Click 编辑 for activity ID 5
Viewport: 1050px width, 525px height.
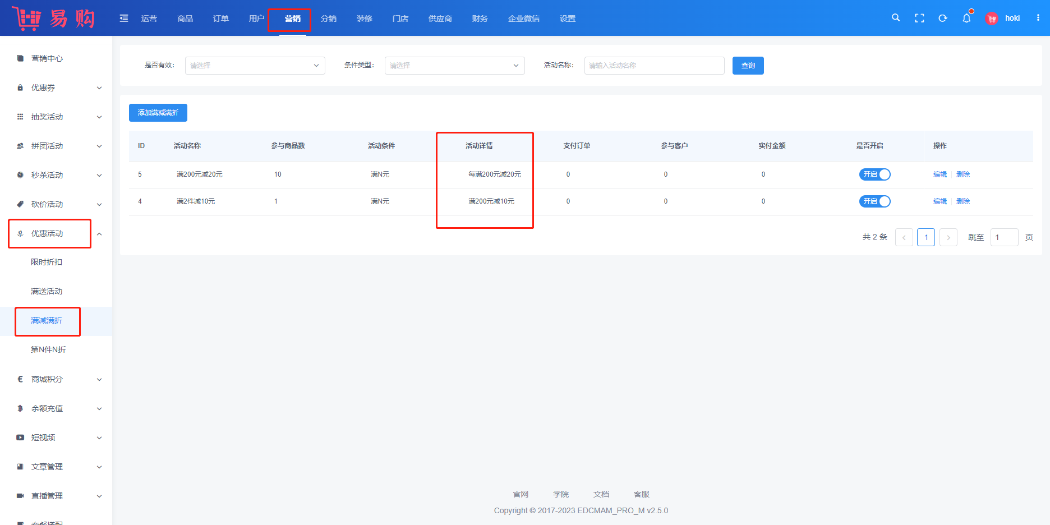[940, 174]
